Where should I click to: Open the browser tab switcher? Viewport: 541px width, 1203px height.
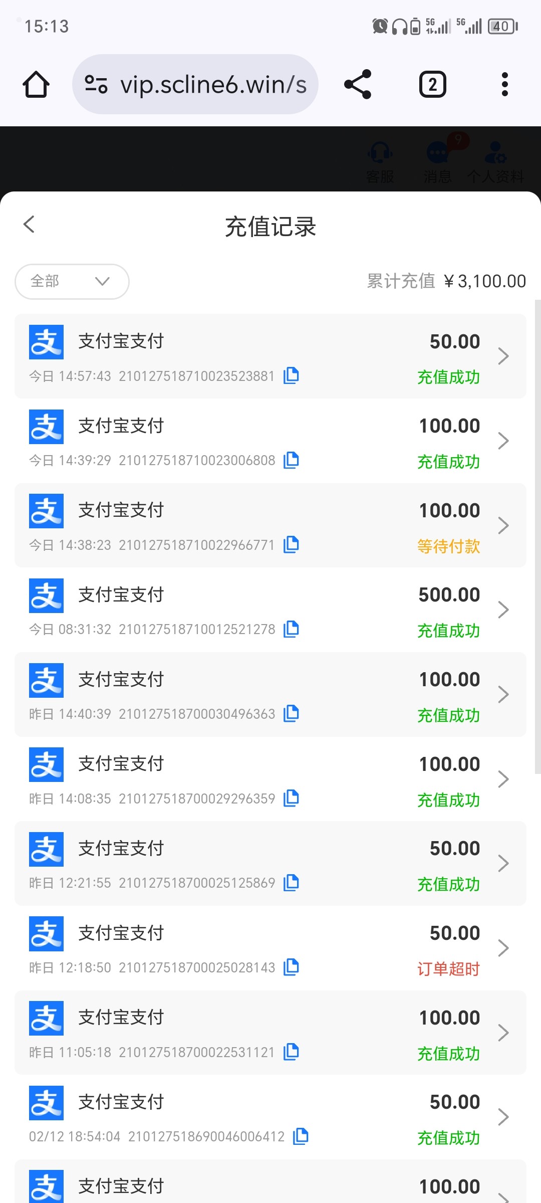[432, 84]
